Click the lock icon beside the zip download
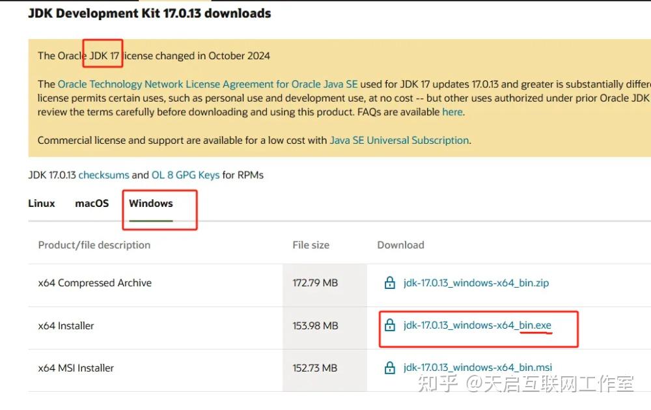 [389, 283]
